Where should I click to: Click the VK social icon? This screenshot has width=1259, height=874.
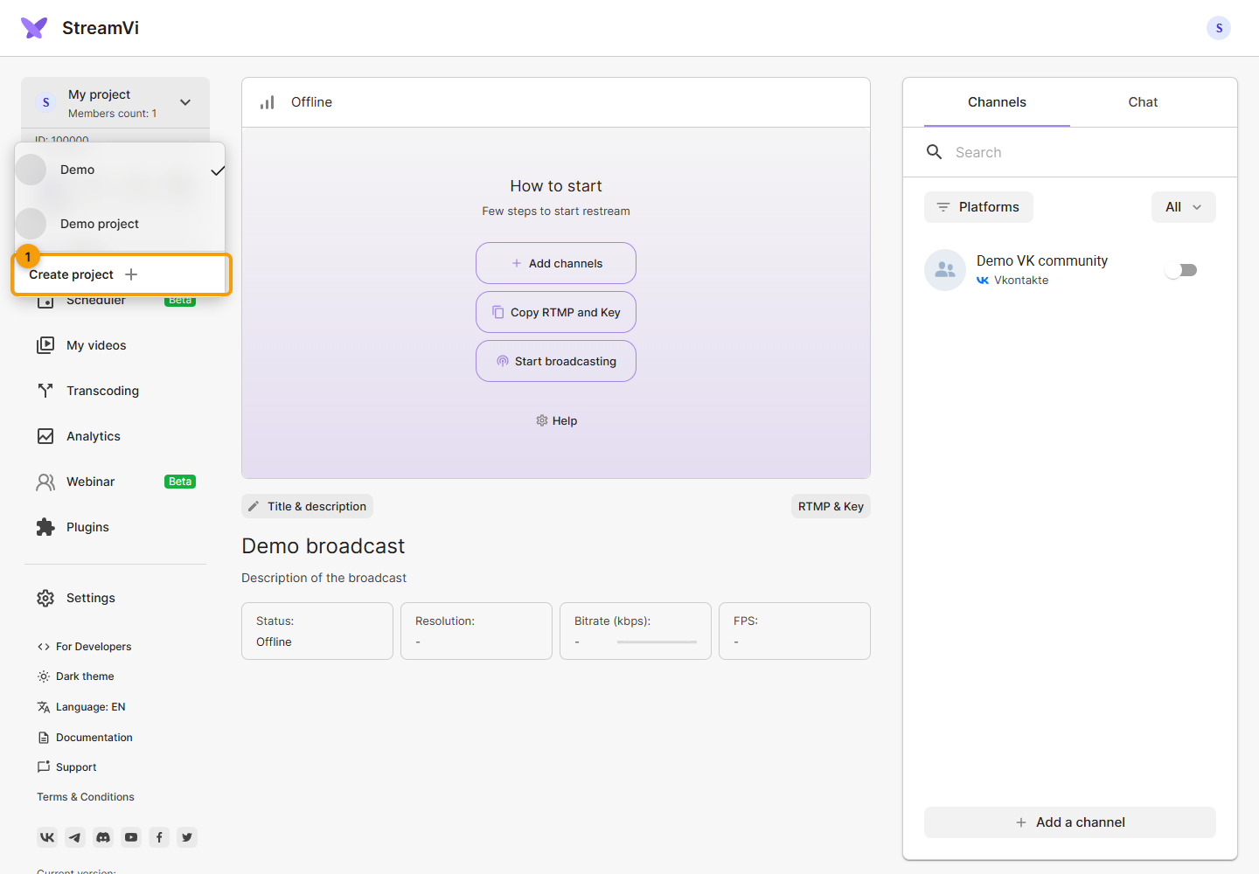(47, 837)
